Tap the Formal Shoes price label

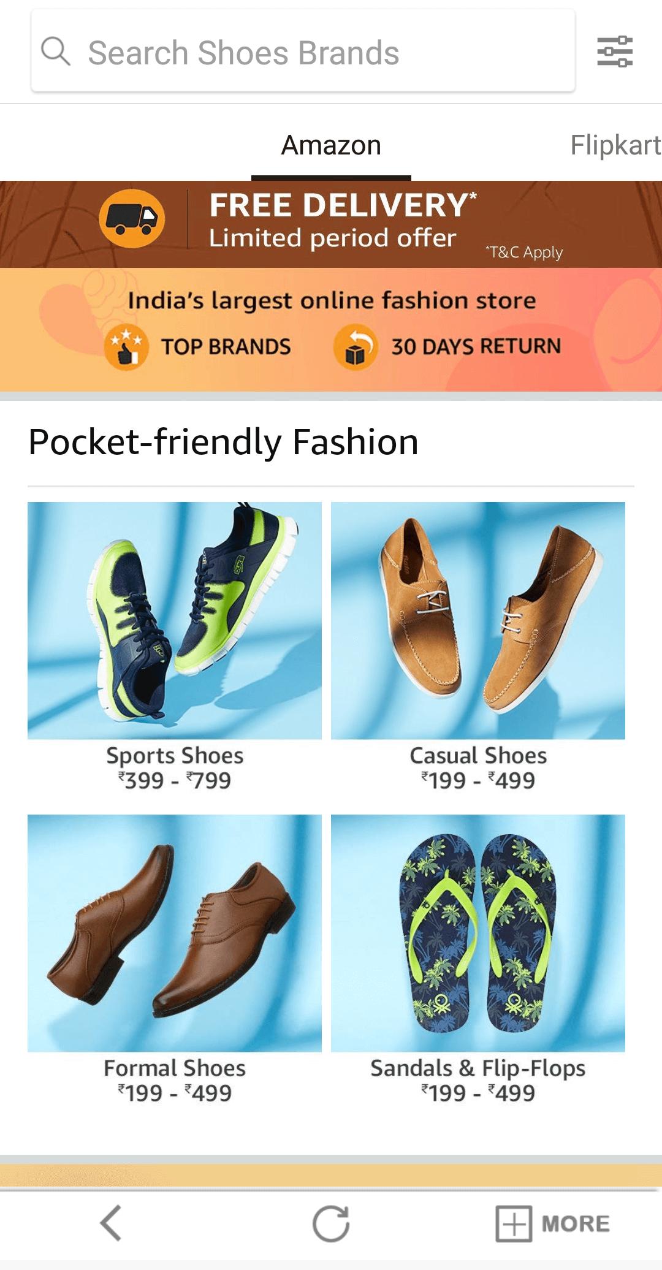point(175,1093)
